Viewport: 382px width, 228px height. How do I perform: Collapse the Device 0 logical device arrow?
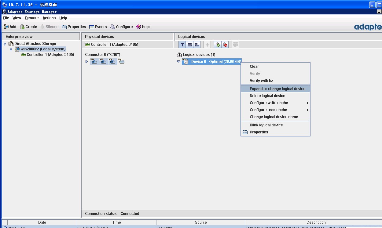[x=178, y=61]
